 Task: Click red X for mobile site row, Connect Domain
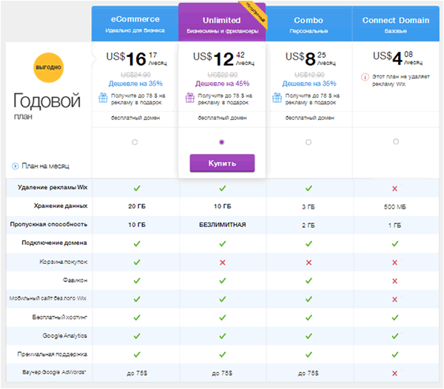pos(394,300)
